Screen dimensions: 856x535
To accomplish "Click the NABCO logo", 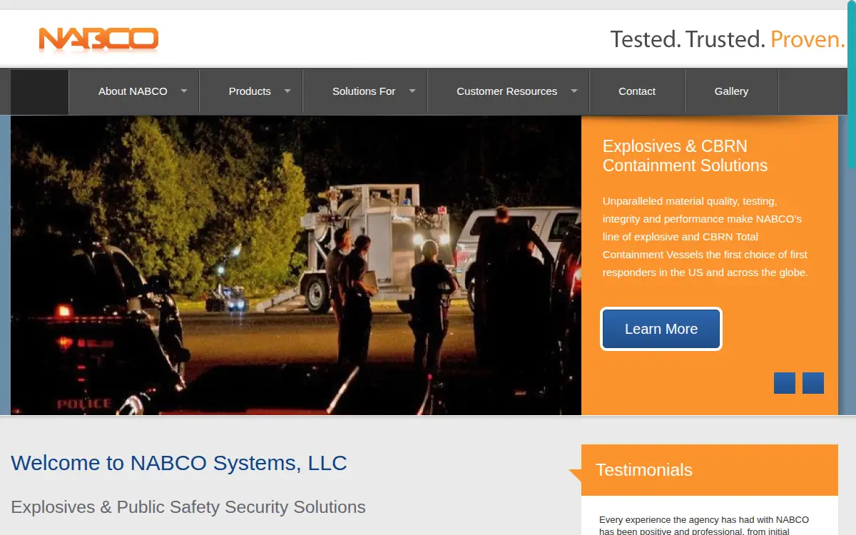I will click(x=98, y=39).
